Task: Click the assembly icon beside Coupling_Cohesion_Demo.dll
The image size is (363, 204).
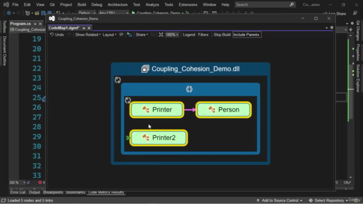Action: pos(145,69)
